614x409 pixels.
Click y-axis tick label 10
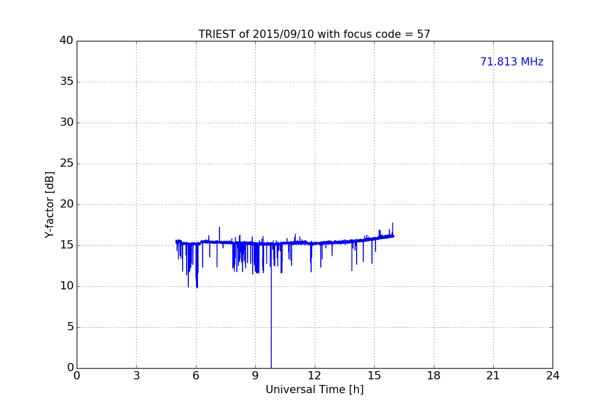pos(67,286)
